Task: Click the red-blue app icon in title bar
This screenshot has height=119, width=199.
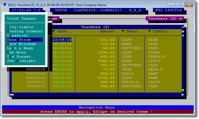Action: click(5, 5)
